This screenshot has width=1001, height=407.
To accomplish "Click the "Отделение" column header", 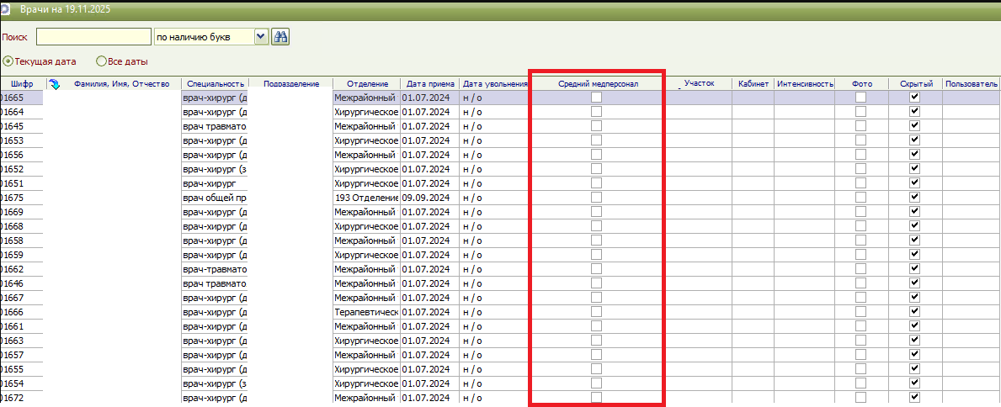I will tap(366, 84).
